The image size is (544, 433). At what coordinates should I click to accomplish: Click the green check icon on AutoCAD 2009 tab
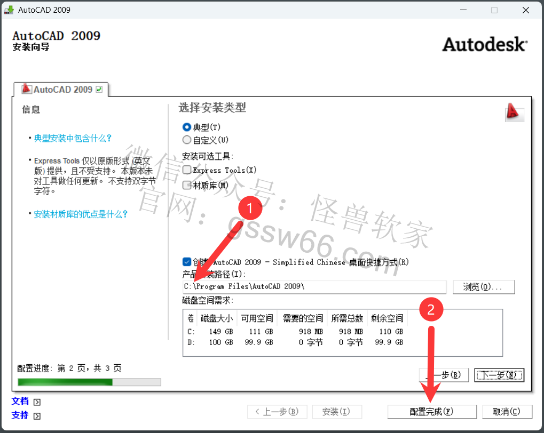(99, 90)
